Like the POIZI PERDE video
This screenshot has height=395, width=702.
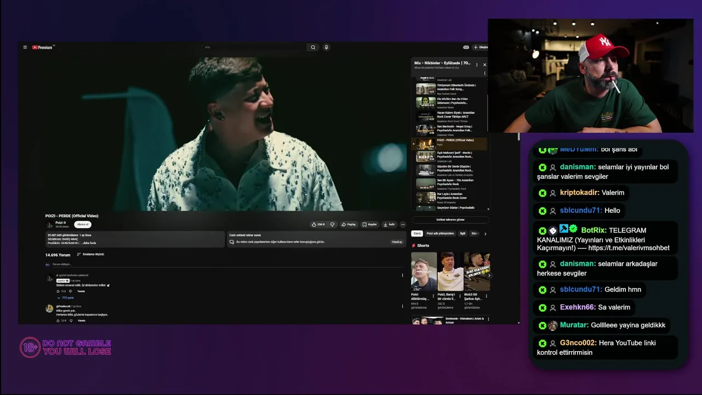coord(318,224)
